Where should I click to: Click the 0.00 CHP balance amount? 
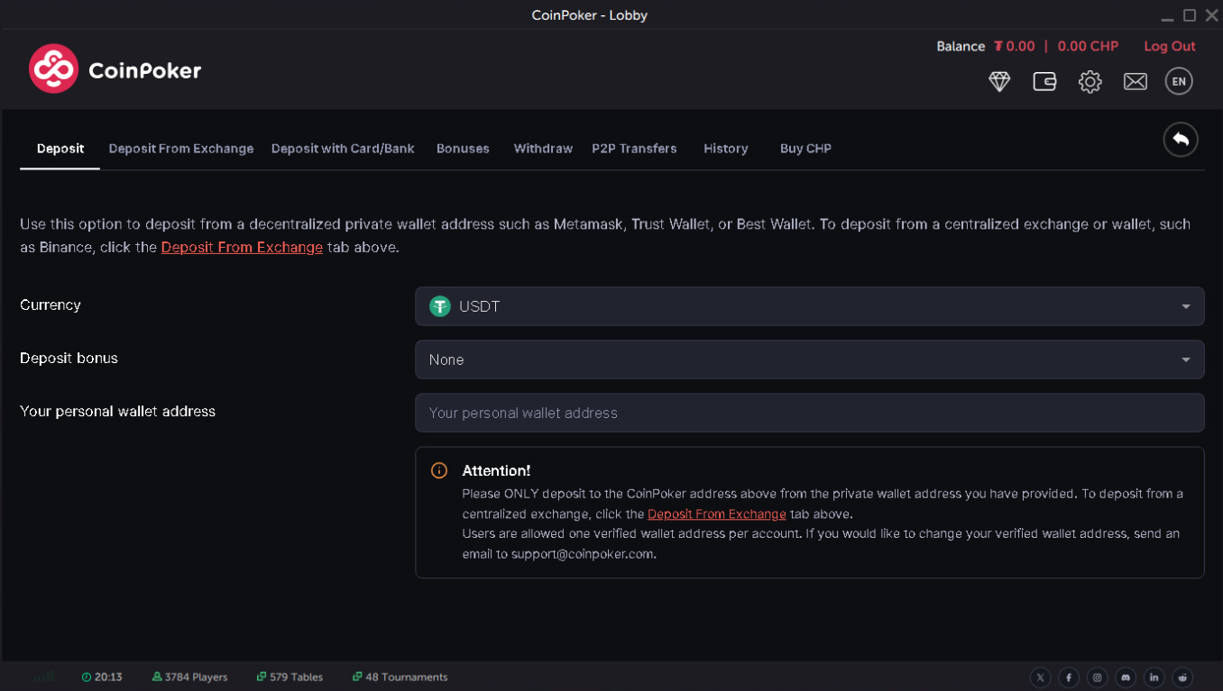1088,46
